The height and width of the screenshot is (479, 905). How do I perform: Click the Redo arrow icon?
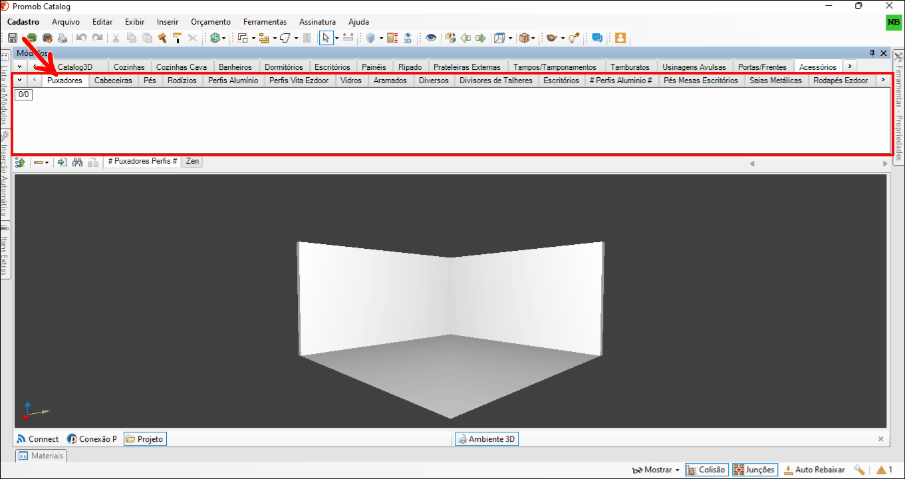point(97,38)
